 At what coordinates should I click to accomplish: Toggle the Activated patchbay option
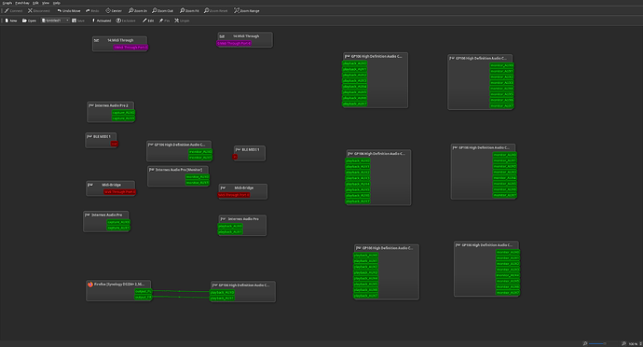pyautogui.click(x=101, y=21)
